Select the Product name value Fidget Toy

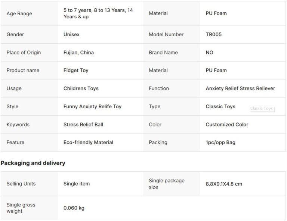pyautogui.click(x=76, y=70)
